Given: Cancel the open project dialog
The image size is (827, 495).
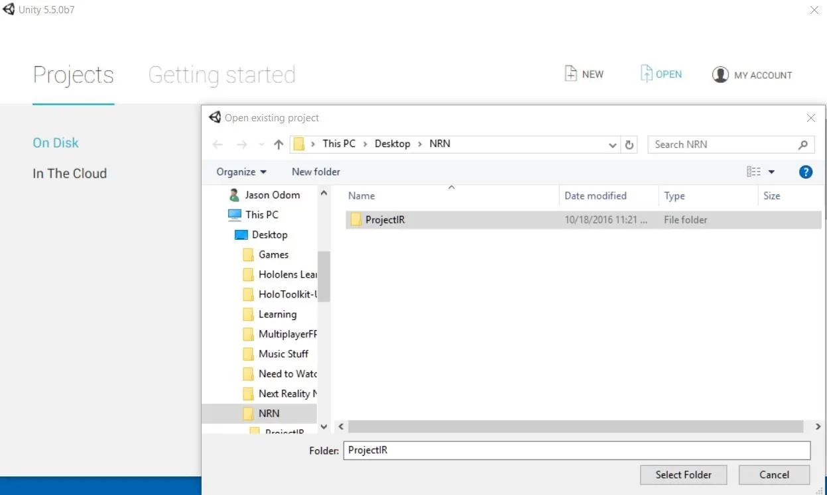Looking at the screenshot, I should [774, 474].
